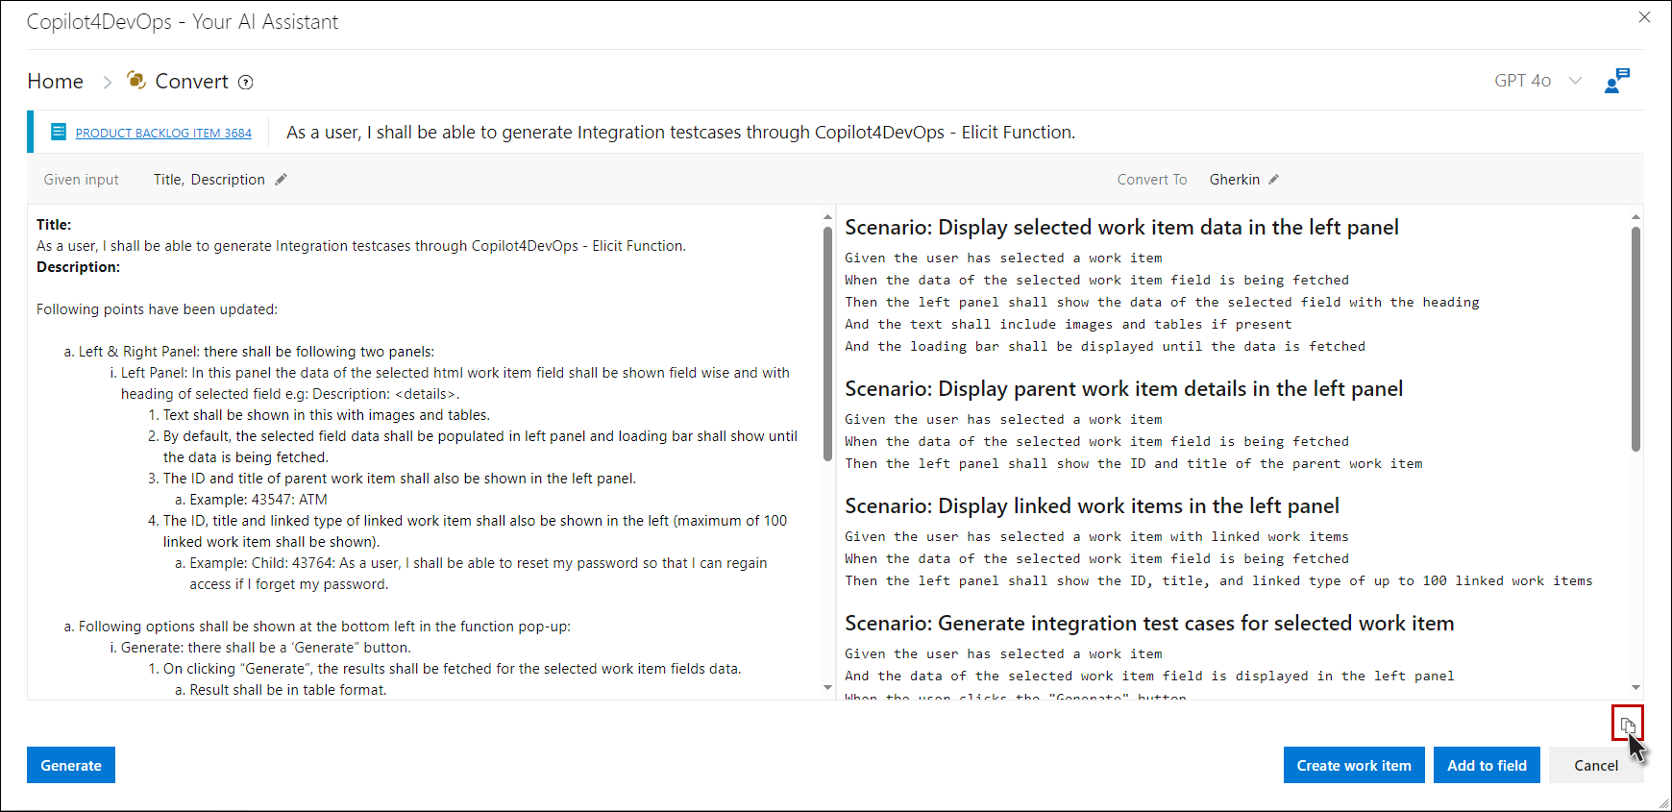
Task: Go to Home in the breadcrumb
Action: pos(55,82)
